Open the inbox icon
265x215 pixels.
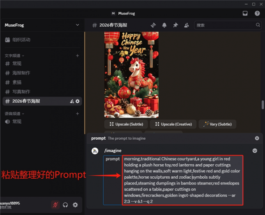245,13
